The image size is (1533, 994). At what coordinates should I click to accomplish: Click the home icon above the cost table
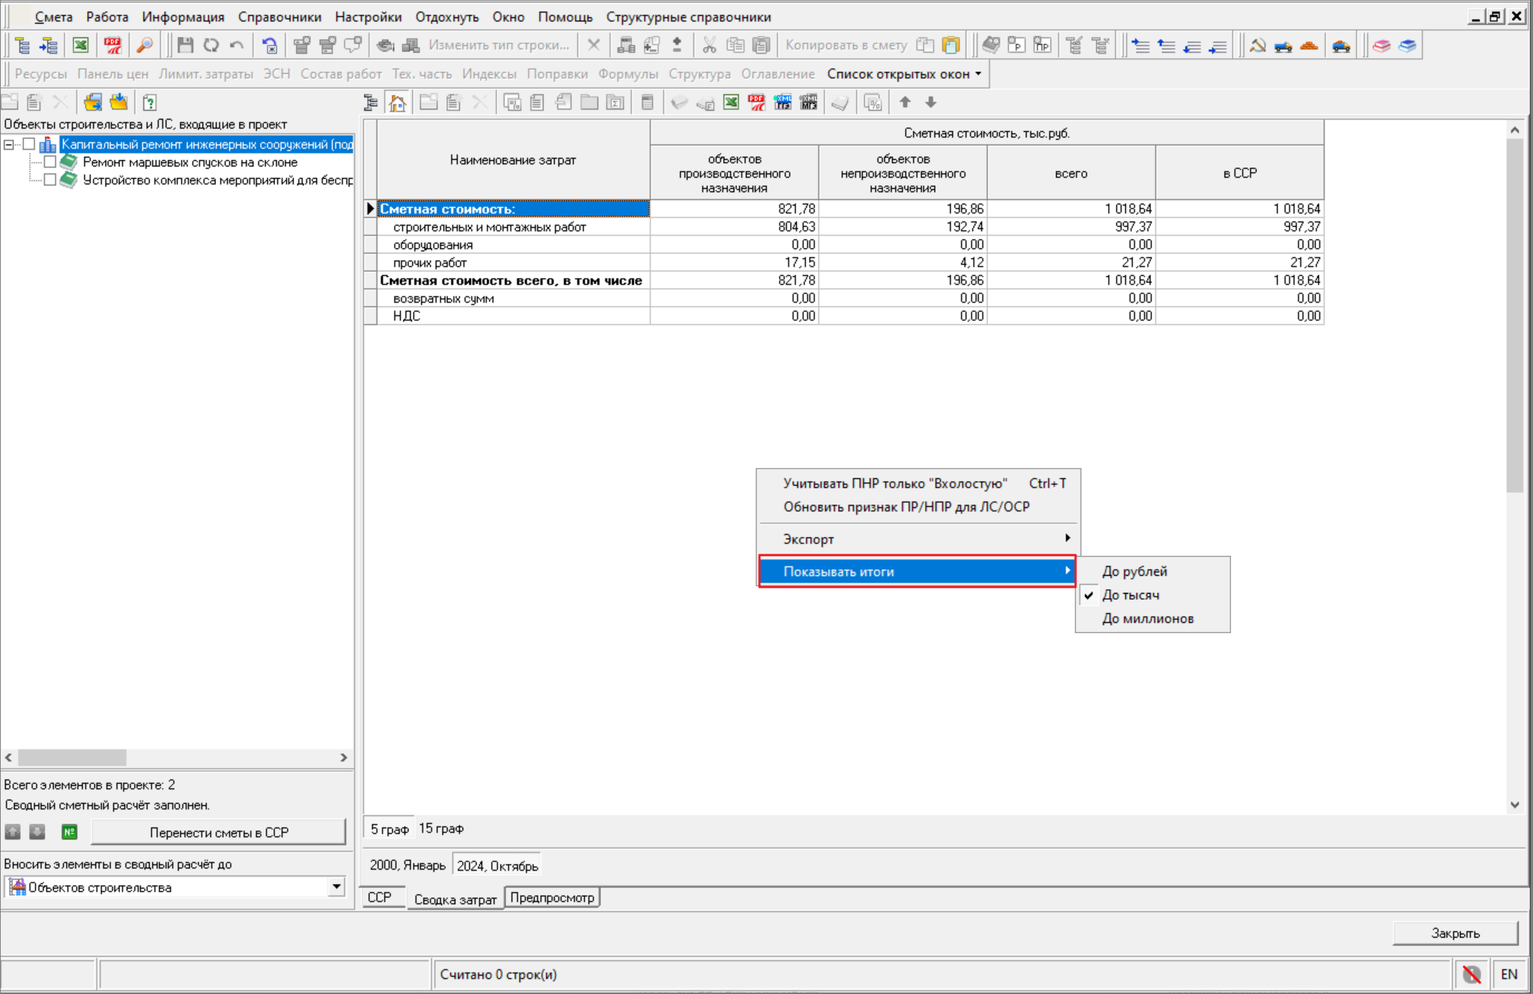pyautogui.click(x=398, y=103)
